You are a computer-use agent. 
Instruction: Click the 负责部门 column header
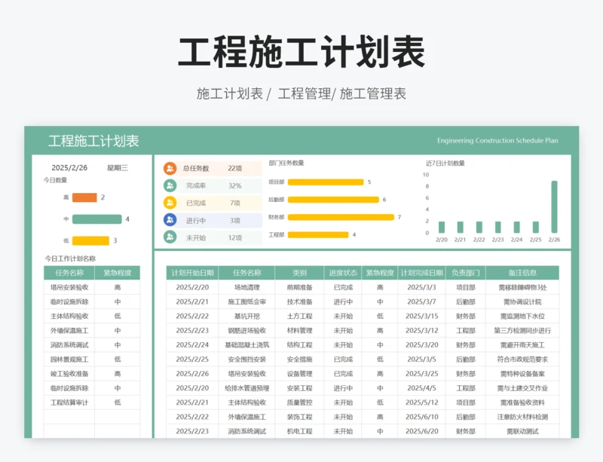(466, 273)
